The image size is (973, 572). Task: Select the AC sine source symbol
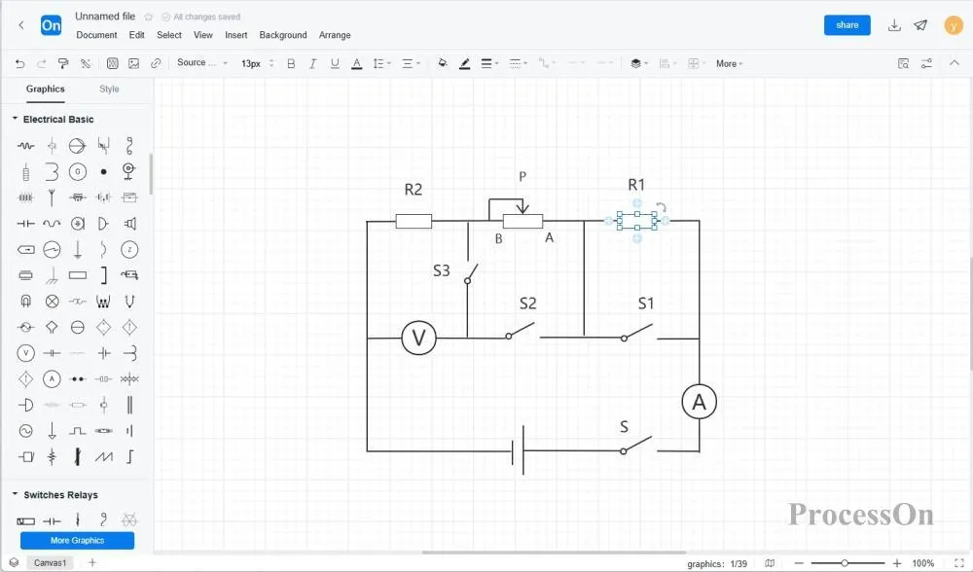pyautogui.click(x=25, y=431)
